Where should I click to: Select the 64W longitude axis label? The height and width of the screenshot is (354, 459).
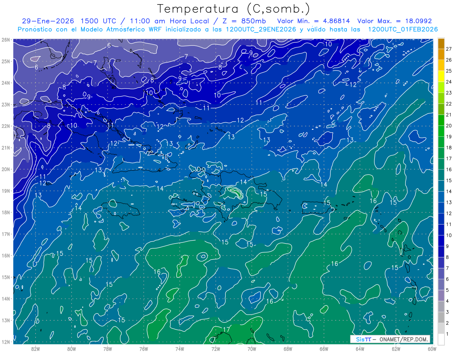[x=360, y=349]
